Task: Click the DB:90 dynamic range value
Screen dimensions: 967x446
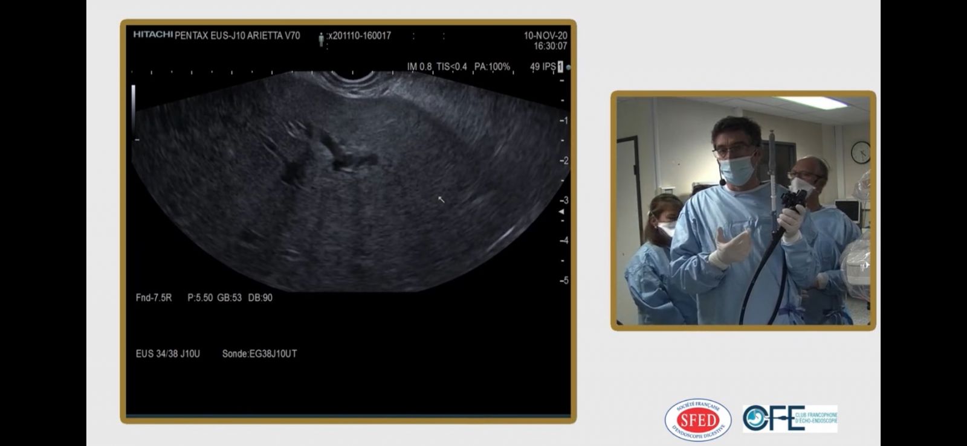Action: (x=260, y=298)
